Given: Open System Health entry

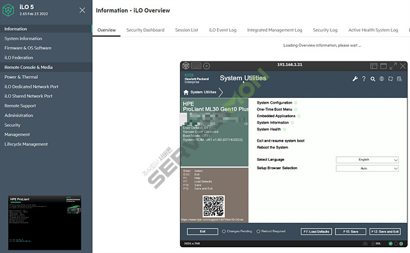Looking at the screenshot, I should point(268,129).
